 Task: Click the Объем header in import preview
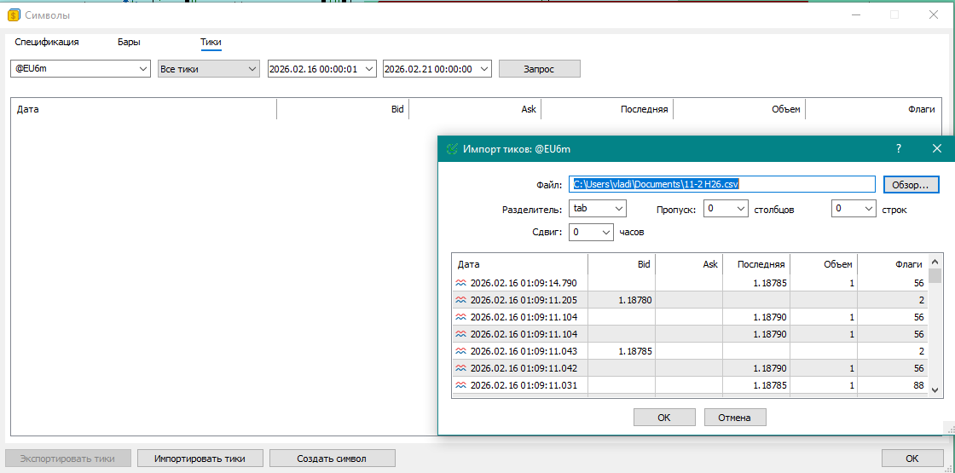click(x=825, y=264)
